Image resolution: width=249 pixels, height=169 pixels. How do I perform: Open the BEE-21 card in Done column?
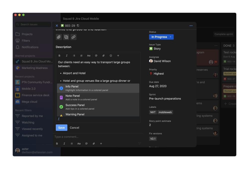(x=230, y=74)
